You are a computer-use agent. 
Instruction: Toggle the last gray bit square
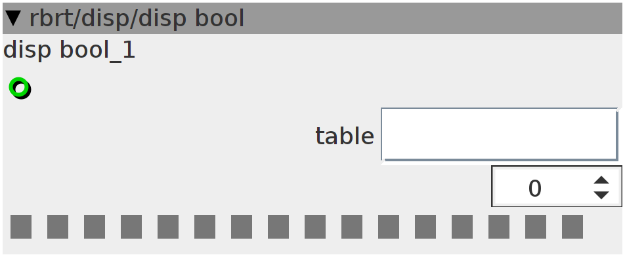click(x=572, y=227)
